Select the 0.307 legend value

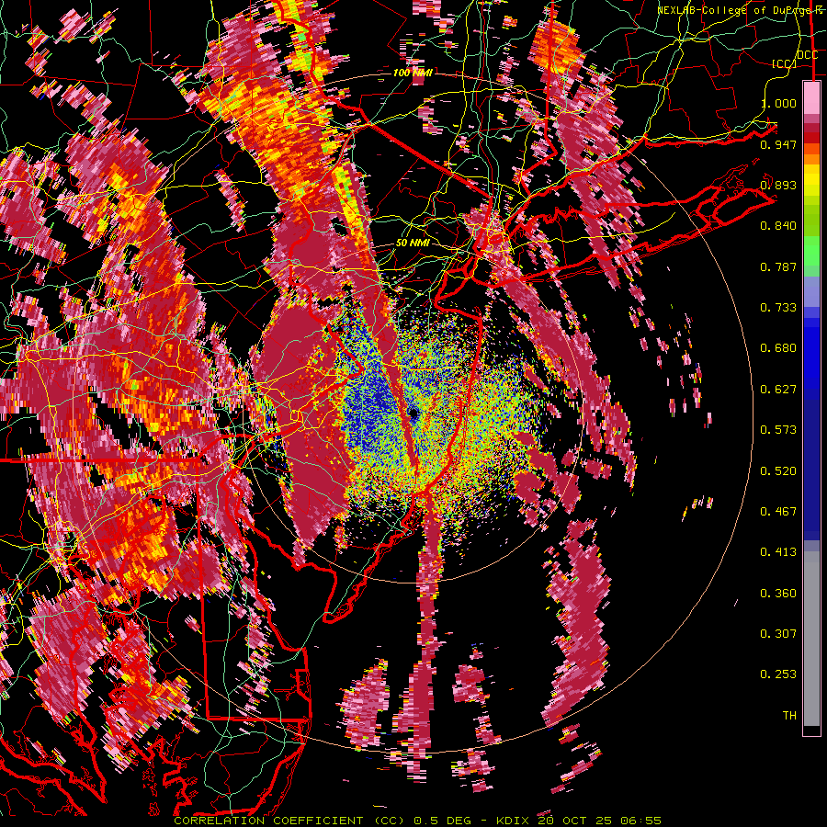tap(778, 634)
